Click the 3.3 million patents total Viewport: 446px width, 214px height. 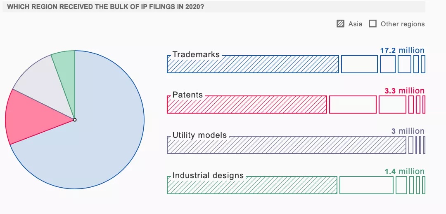(x=404, y=91)
